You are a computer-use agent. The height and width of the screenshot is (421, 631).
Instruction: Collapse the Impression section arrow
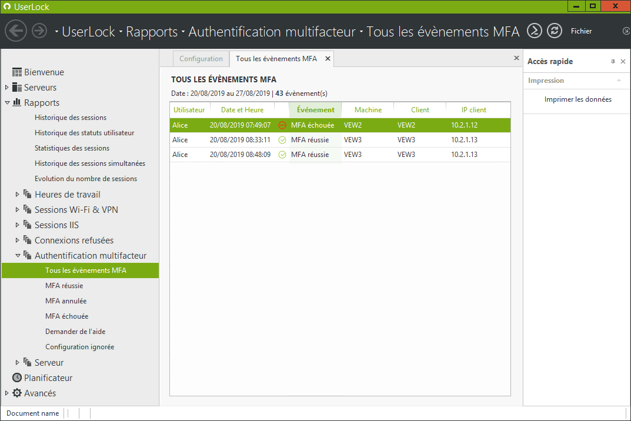coord(619,81)
